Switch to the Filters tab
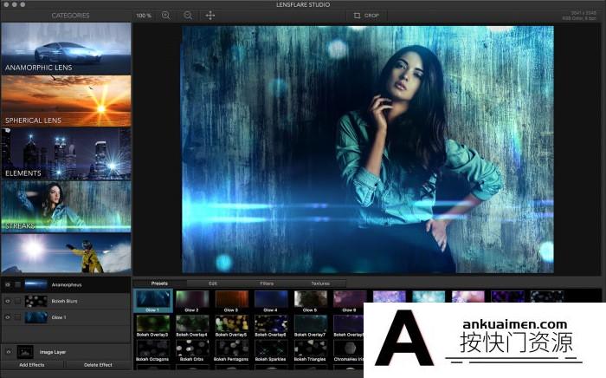This screenshot has height=378, width=606. [x=267, y=283]
